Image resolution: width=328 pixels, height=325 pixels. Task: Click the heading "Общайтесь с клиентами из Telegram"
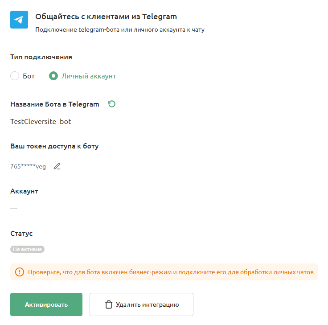[x=106, y=17]
